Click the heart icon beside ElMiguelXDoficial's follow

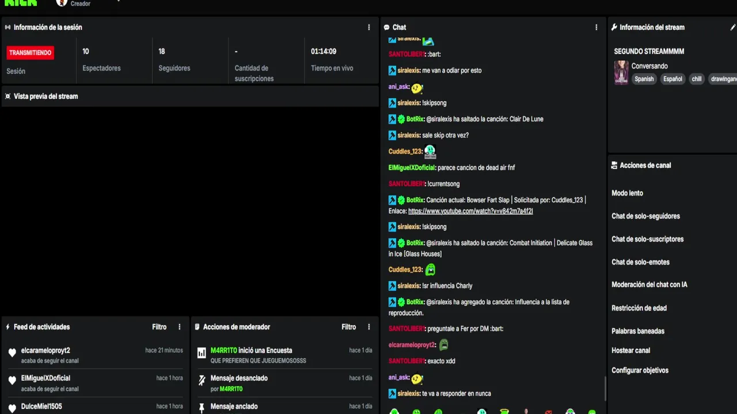[x=12, y=381]
